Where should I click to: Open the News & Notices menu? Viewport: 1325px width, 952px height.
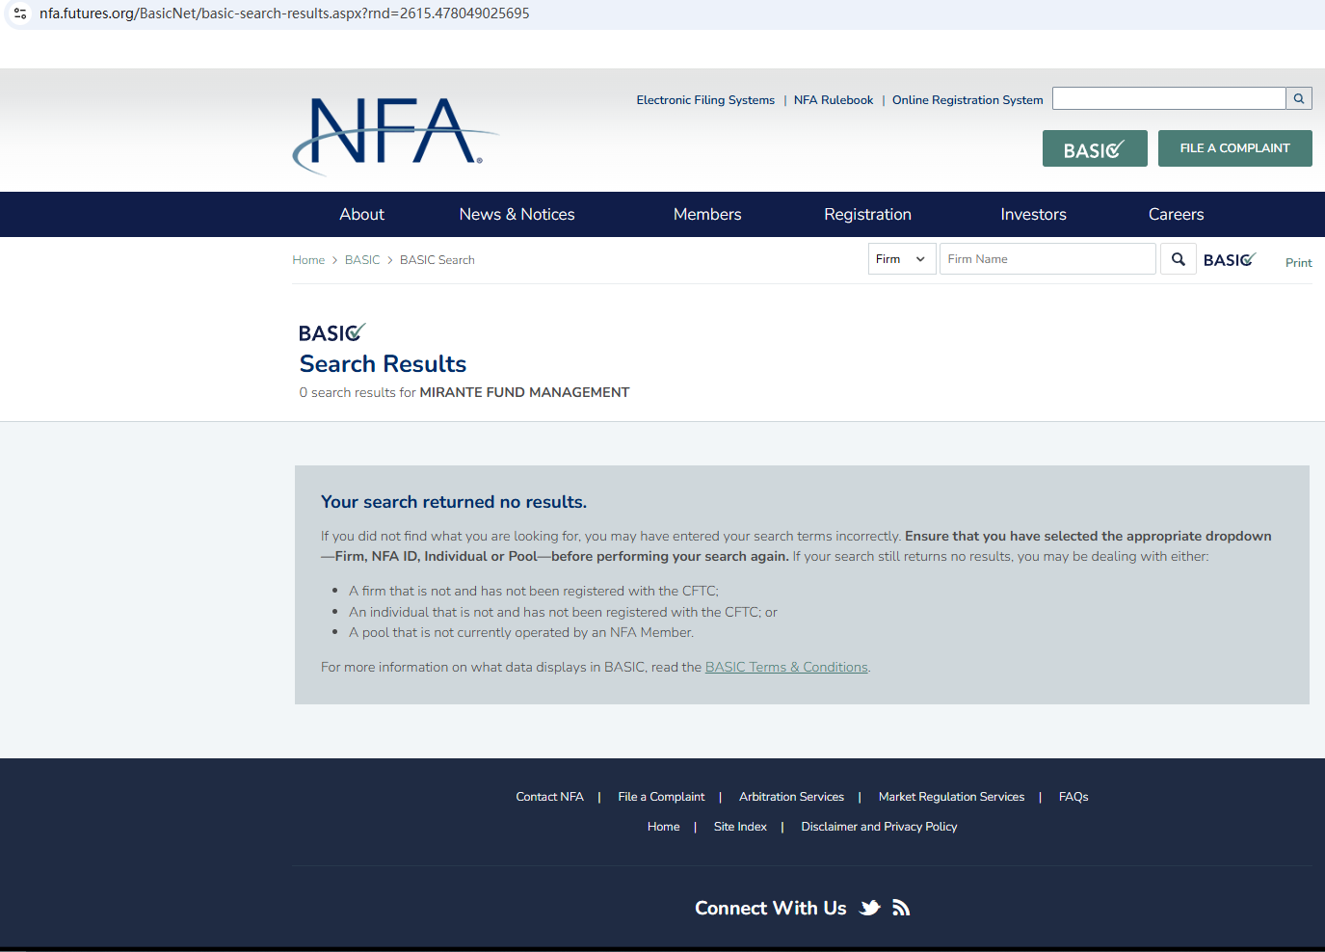pyautogui.click(x=517, y=215)
